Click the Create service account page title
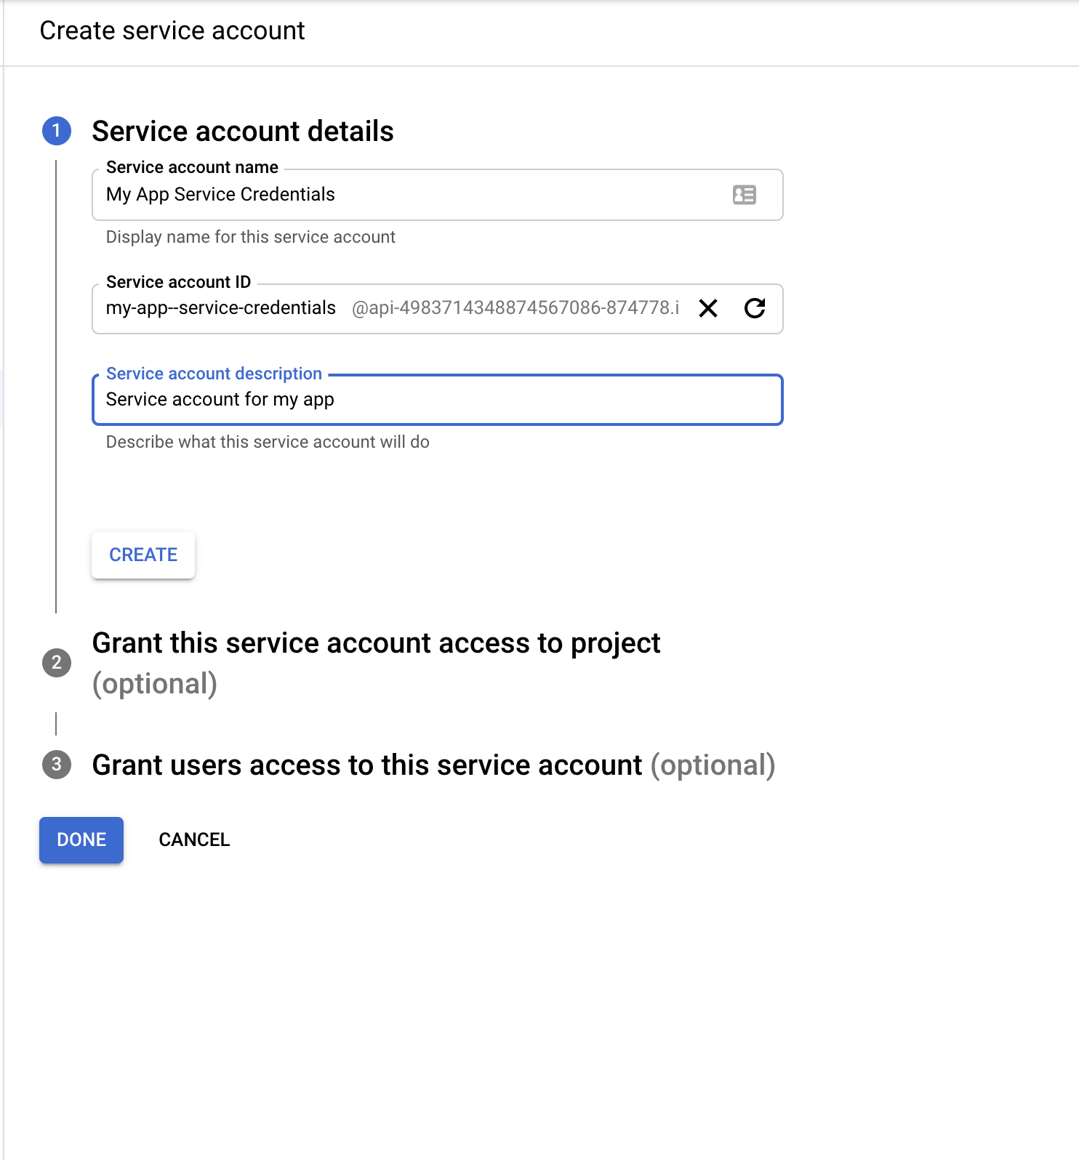The image size is (1079, 1160). tap(172, 31)
